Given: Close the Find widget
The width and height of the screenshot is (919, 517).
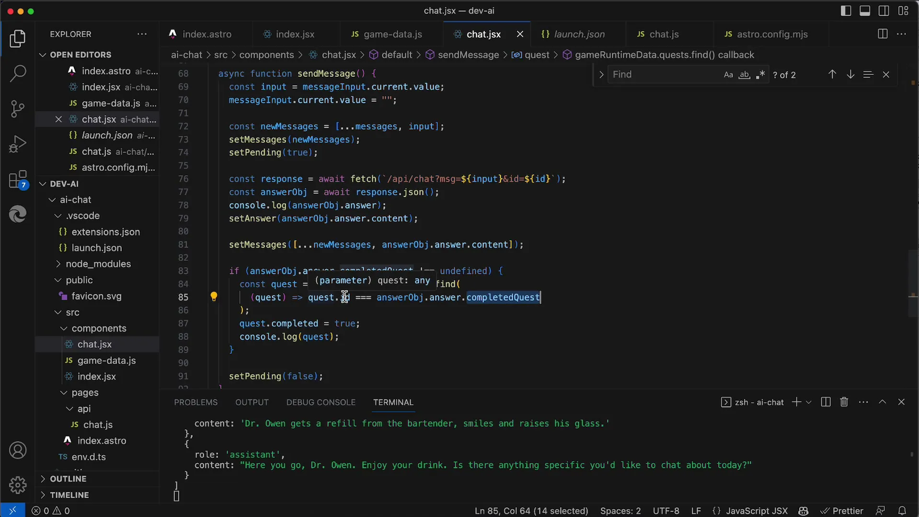Looking at the screenshot, I should click(x=886, y=74).
